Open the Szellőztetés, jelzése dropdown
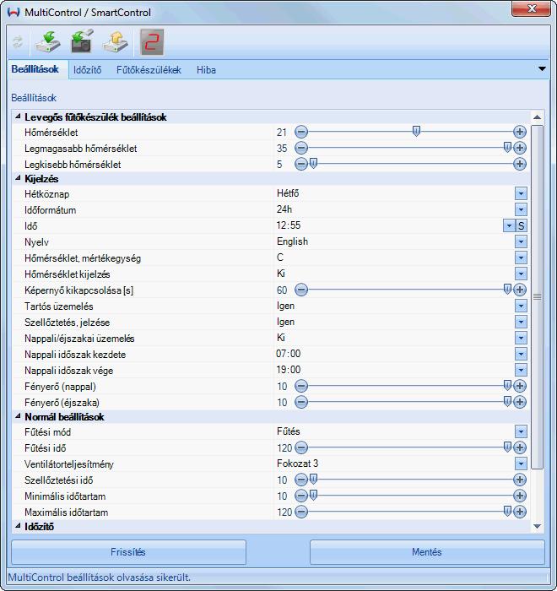Image resolution: width=557 pixels, height=591 pixels. tap(521, 322)
